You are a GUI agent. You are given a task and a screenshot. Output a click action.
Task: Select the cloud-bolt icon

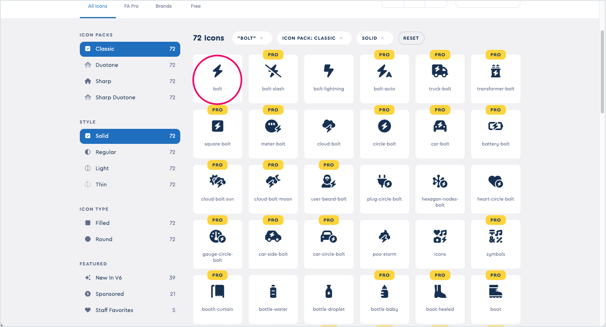pyautogui.click(x=329, y=134)
